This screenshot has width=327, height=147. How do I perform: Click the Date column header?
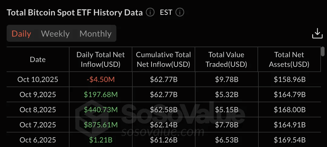coord(38,60)
